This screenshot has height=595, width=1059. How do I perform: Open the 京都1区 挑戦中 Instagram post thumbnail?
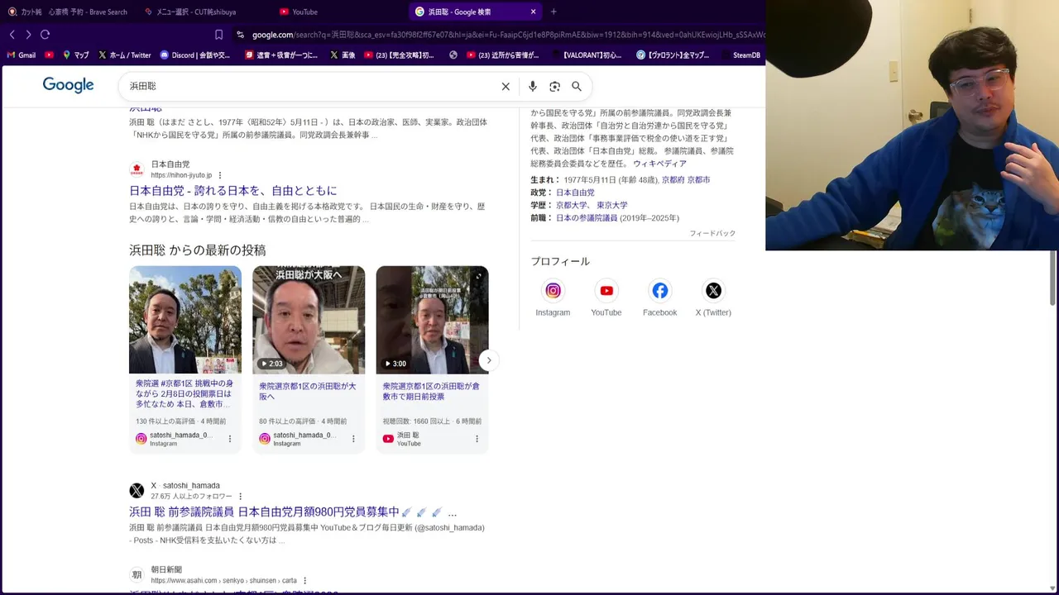click(x=185, y=320)
